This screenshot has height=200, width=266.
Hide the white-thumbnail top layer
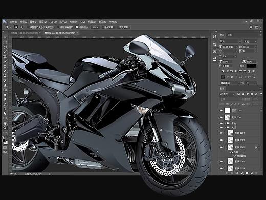coord(221,111)
